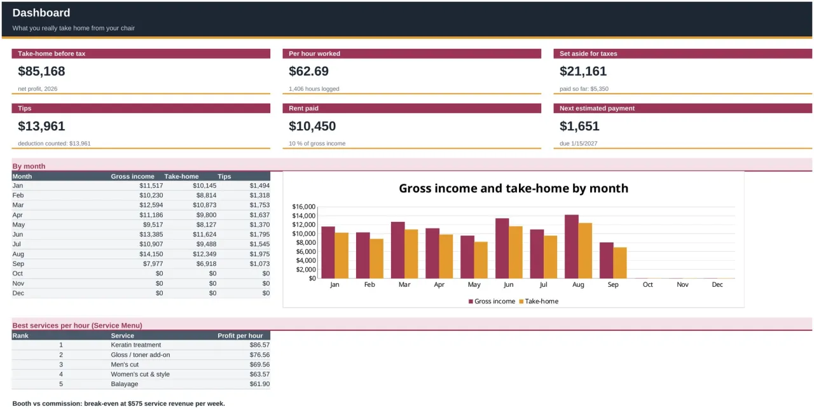The width and height of the screenshot is (814, 409).
Task: Select the By month section heading
Action: point(29,167)
